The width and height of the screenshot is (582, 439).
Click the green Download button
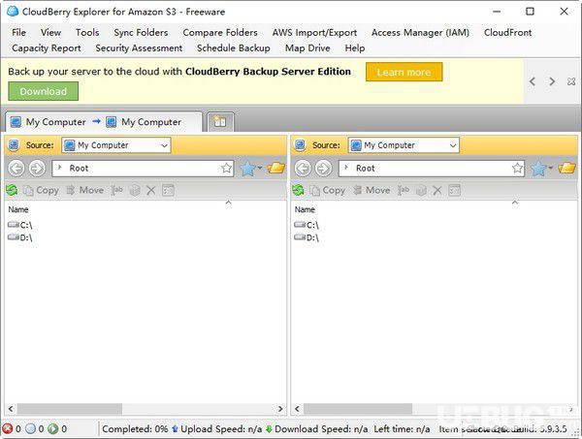coord(43,91)
